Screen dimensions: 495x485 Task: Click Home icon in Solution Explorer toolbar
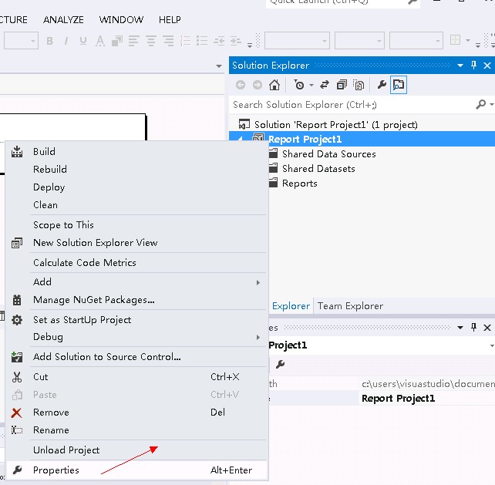pos(274,85)
